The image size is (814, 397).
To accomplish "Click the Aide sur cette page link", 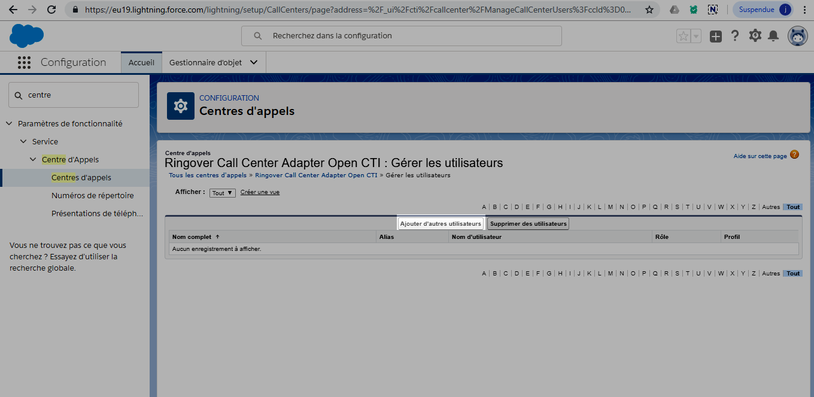I will point(760,156).
